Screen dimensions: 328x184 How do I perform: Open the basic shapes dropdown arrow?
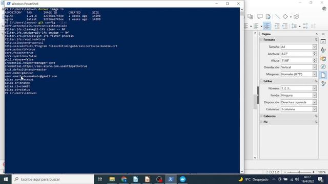(x=291, y=17)
